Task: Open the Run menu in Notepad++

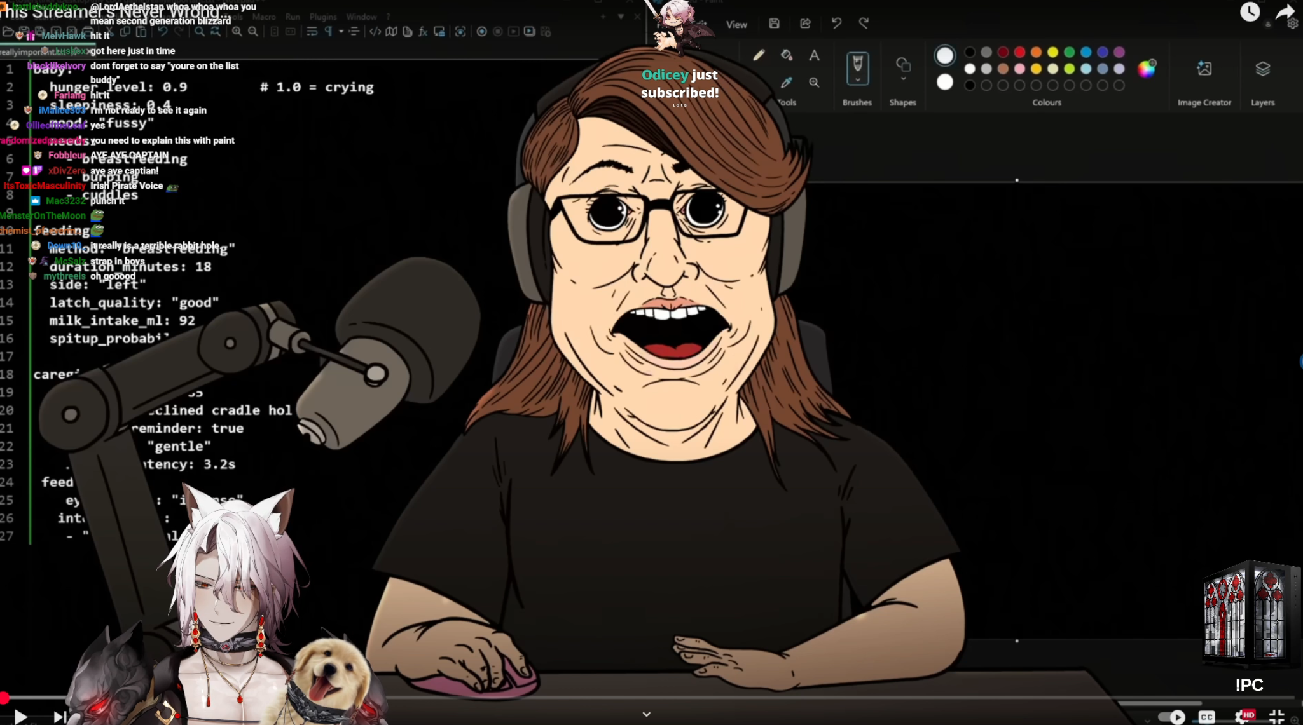Action: 293,17
